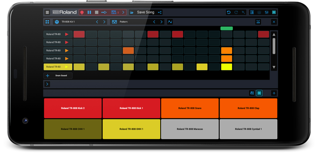This screenshot has height=153, width=318.
Task: Open the mixer faders view
Action: (x=266, y=12)
